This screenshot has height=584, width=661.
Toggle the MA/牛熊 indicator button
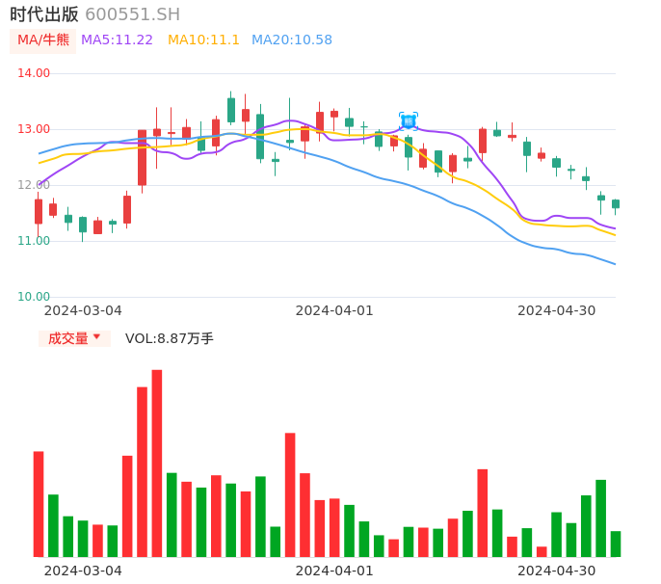click(x=43, y=40)
